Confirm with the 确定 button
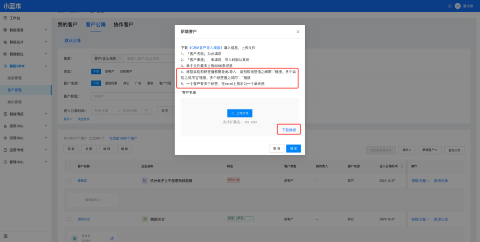This screenshot has height=242, width=480. (293, 148)
